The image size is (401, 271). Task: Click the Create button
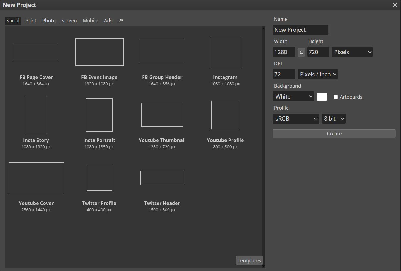point(334,133)
